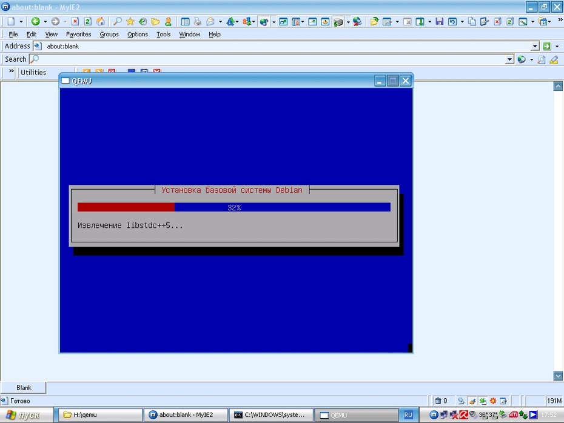The image size is (564, 423).
Task: Click the orange sun icon in status bar
Action: pyautogui.click(x=493, y=401)
